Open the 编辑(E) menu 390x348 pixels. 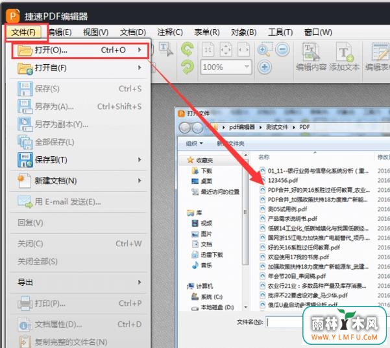pos(60,32)
